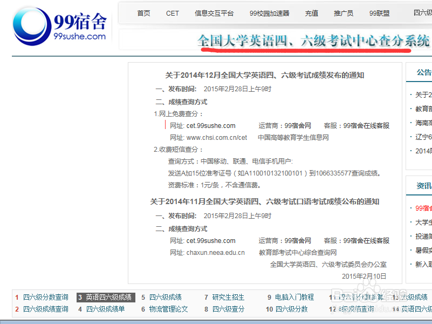Click the 大学生 item in the sidebar list
Image resolution: width=432 pixels, height=324 pixels.
tap(423, 222)
